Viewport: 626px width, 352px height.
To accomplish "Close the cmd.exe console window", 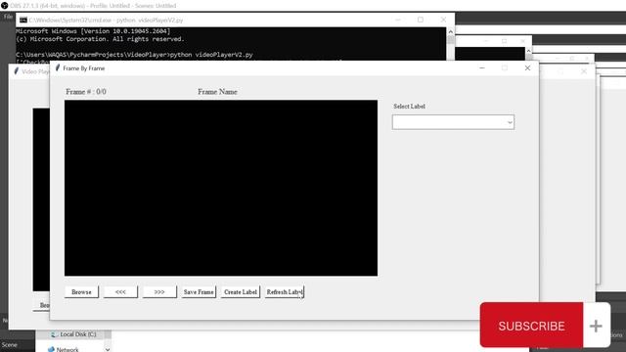I will pyautogui.click(x=443, y=20).
